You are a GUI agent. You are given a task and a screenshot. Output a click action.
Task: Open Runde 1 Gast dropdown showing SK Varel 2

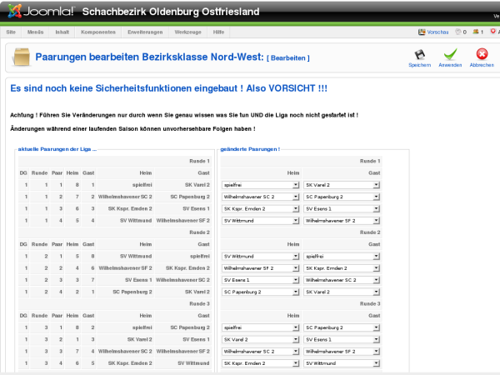(x=342, y=185)
